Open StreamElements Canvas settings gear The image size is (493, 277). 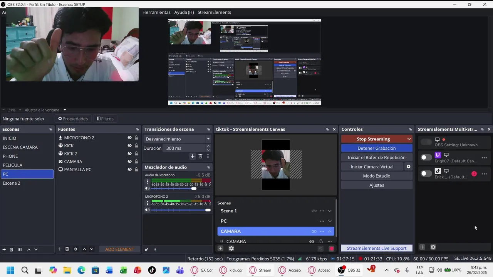[x=231, y=249]
